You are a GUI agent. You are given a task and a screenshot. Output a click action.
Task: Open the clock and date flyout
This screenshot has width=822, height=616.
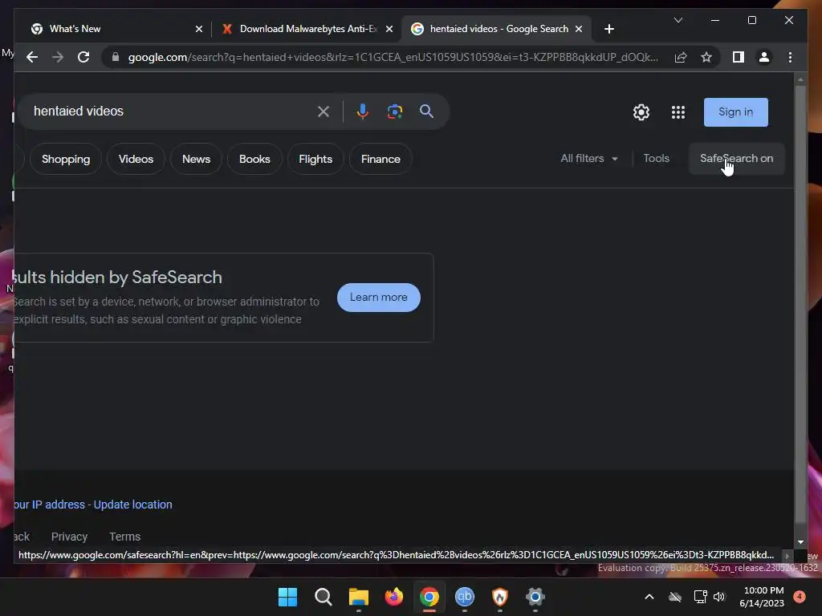(762, 597)
